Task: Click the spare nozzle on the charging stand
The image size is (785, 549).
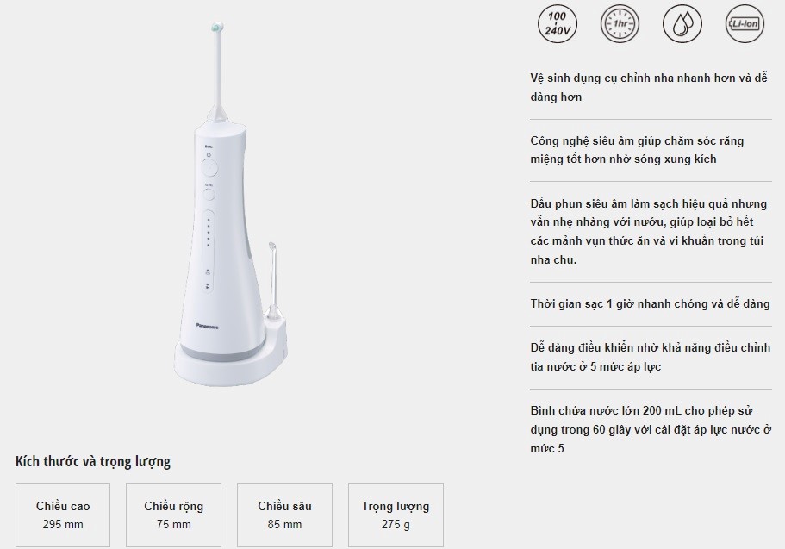Action: coord(273,282)
